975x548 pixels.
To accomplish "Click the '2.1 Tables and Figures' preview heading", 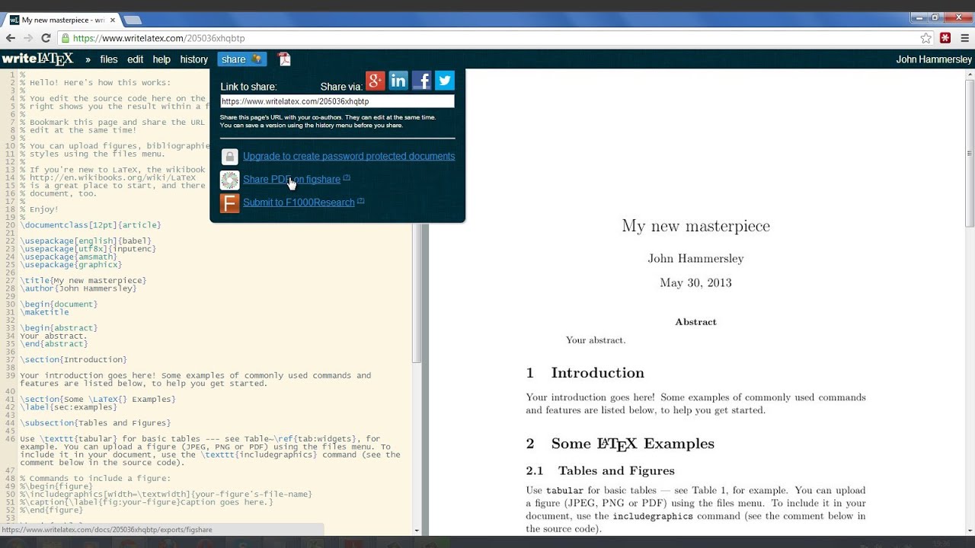I will 600,471.
